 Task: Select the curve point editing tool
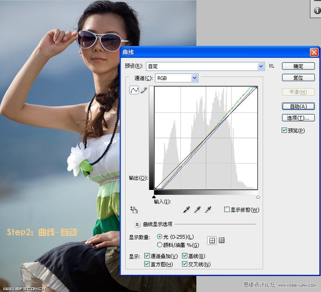[x=134, y=90]
